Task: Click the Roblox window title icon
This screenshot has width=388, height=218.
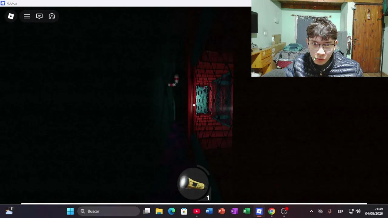Action: point(3,3)
